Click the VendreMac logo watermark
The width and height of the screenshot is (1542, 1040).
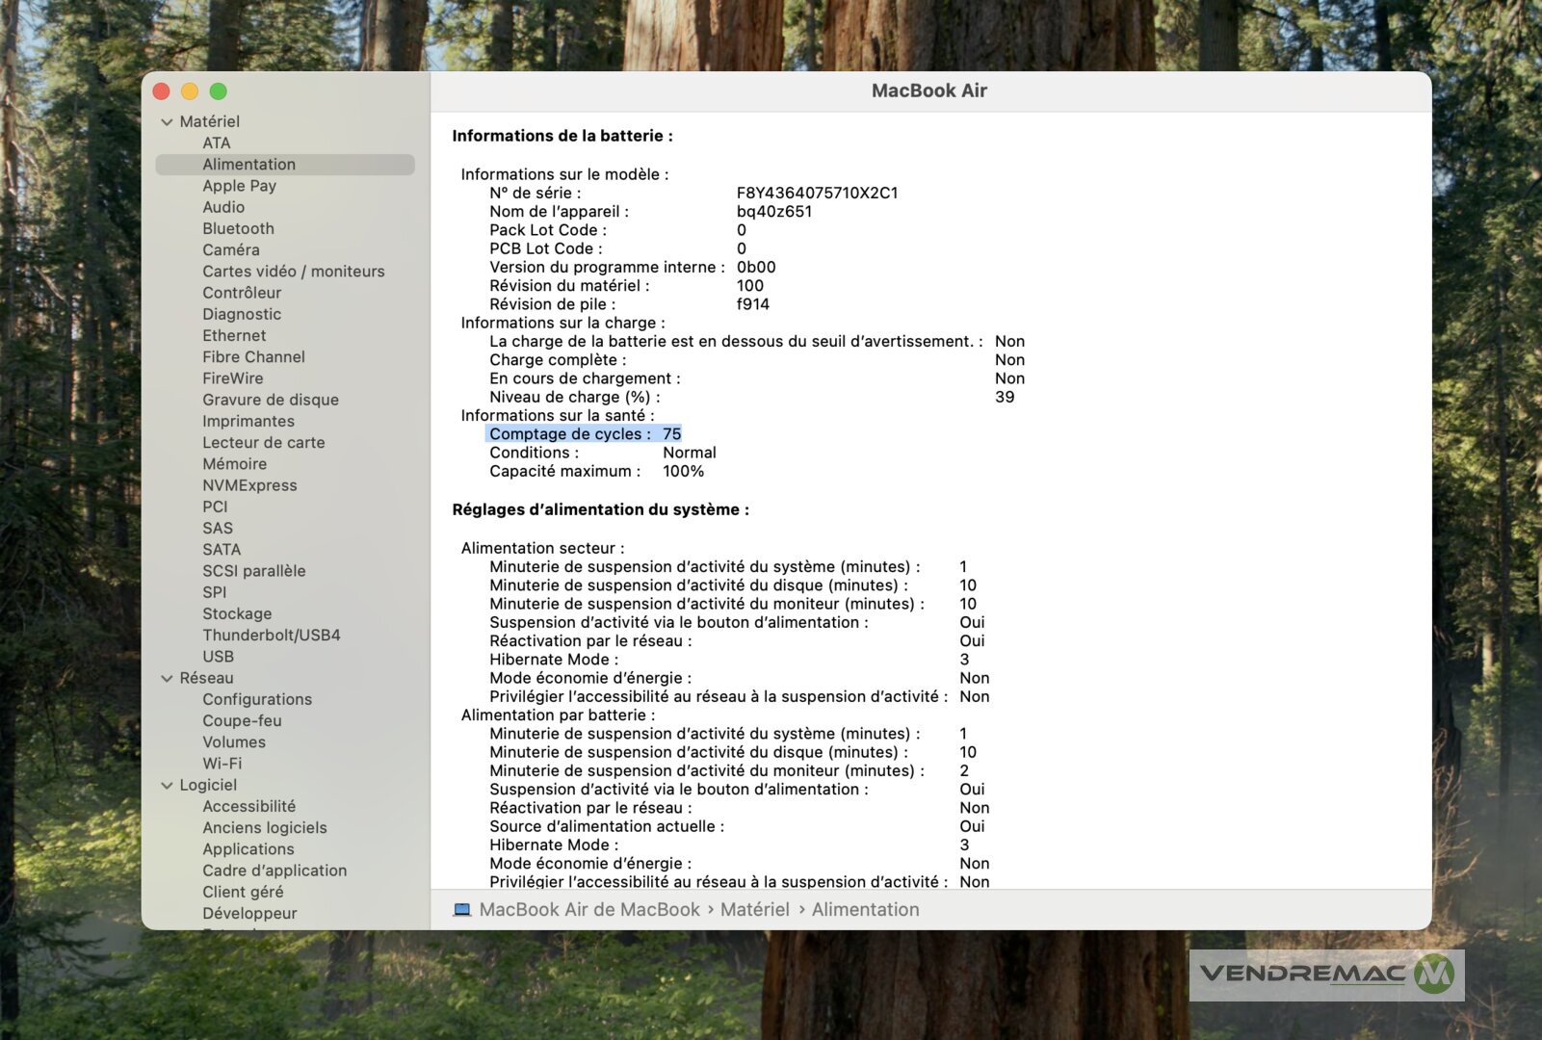pos(1326,975)
